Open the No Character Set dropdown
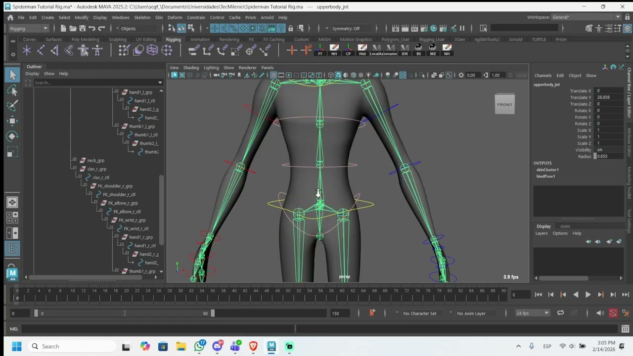 click(420, 313)
